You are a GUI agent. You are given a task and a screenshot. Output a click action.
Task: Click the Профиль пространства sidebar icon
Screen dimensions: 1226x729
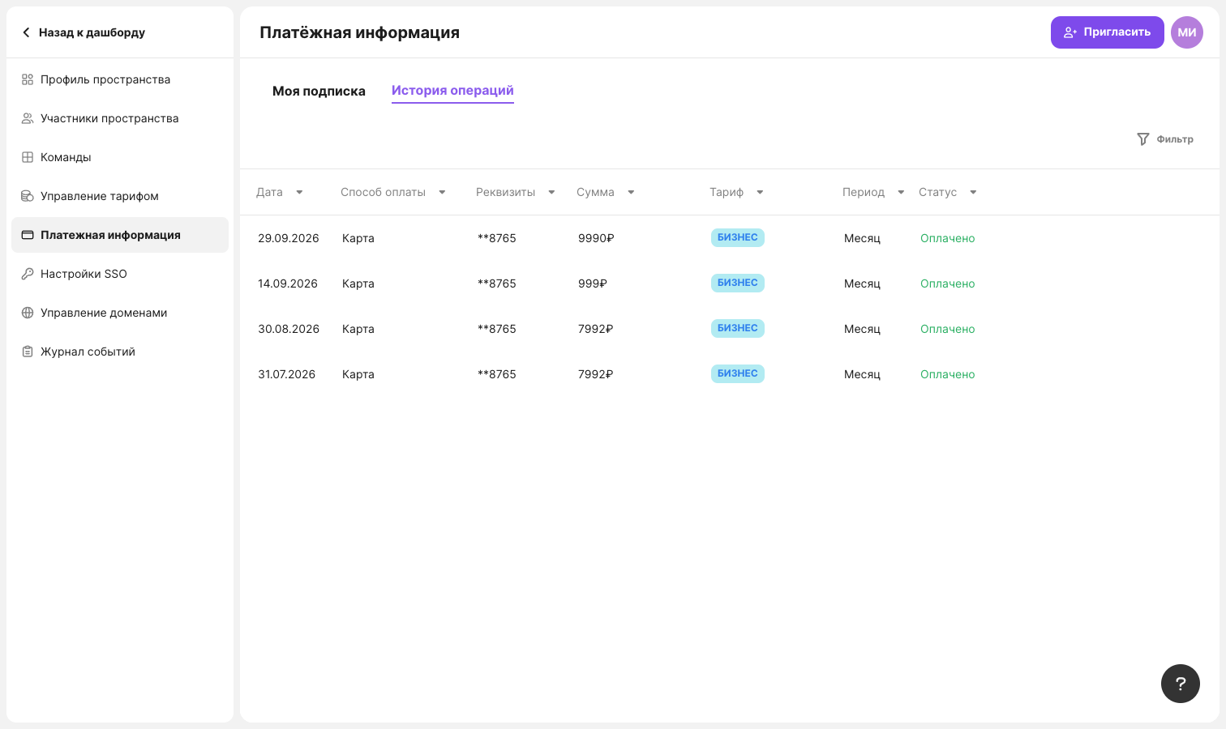(x=28, y=79)
